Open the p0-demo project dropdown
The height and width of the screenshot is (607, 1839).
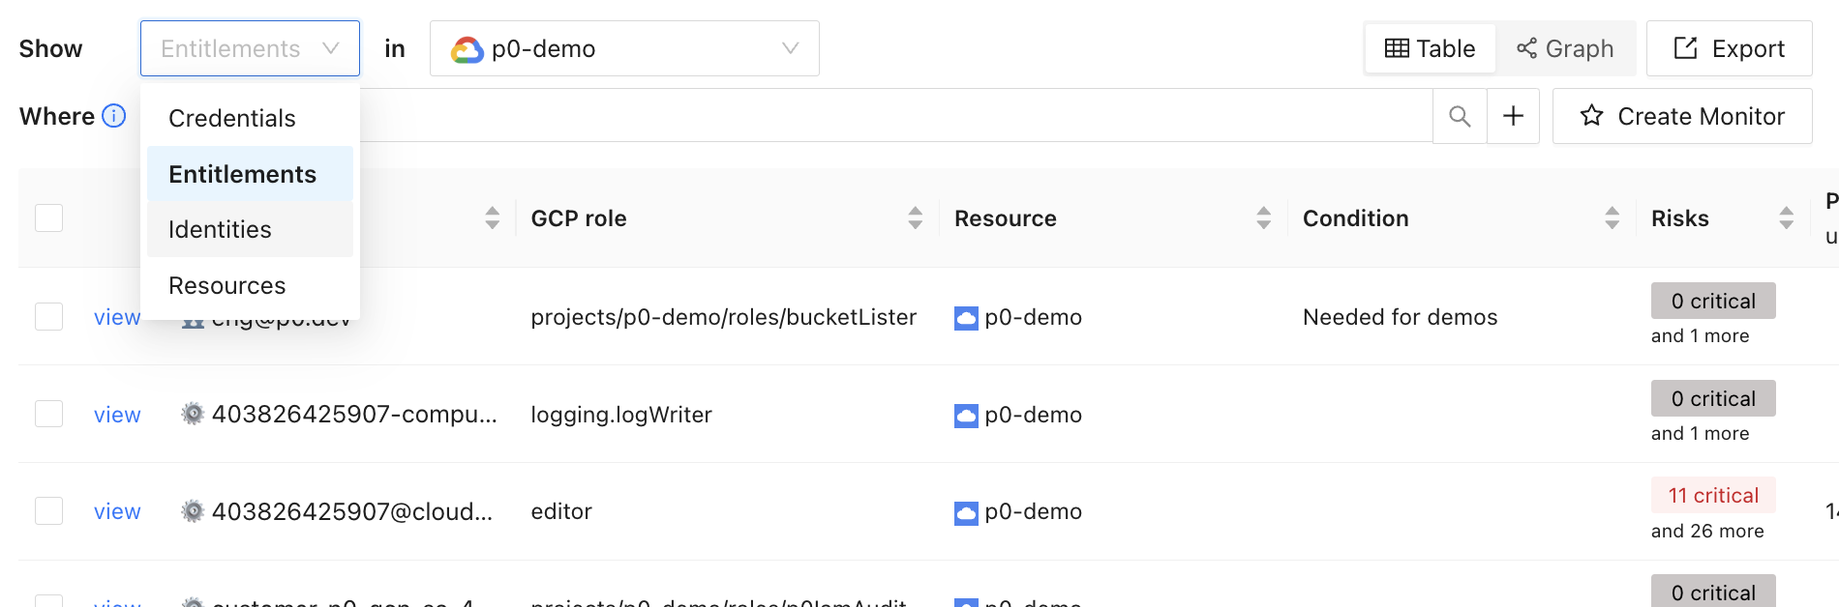pyautogui.click(x=624, y=48)
